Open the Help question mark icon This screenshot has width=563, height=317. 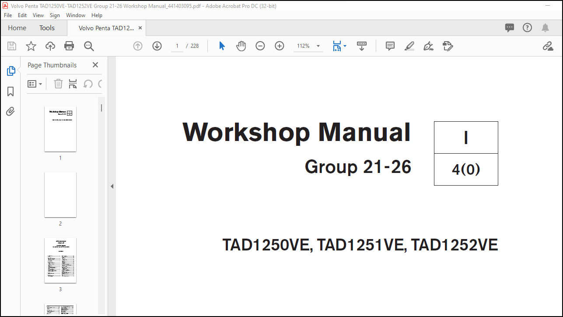click(x=528, y=28)
